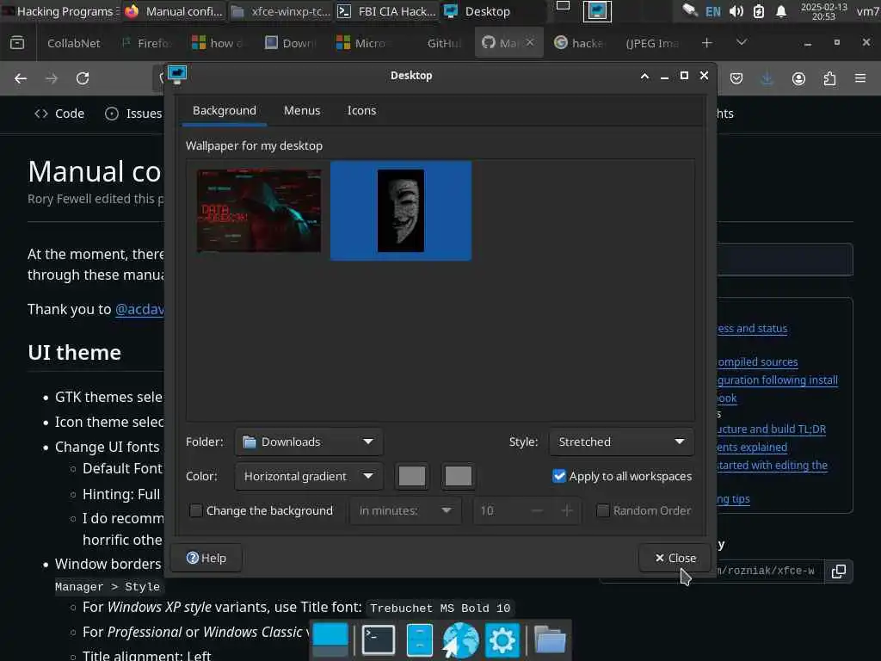This screenshot has width=881, height=661.
Task: Open the Color dropdown showing Horizontal gradient
Action: coord(309,476)
